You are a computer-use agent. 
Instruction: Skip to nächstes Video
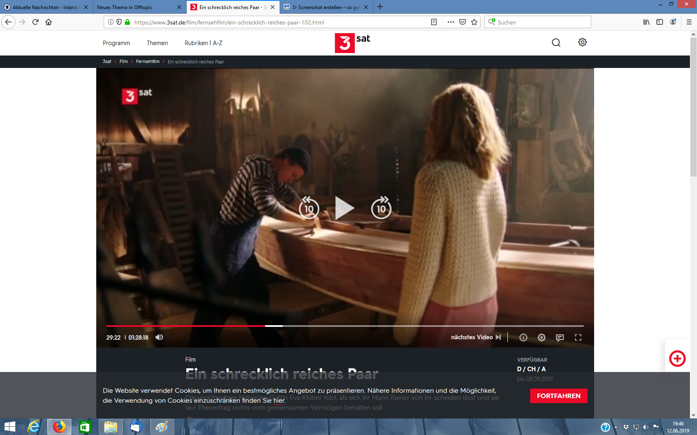point(476,337)
